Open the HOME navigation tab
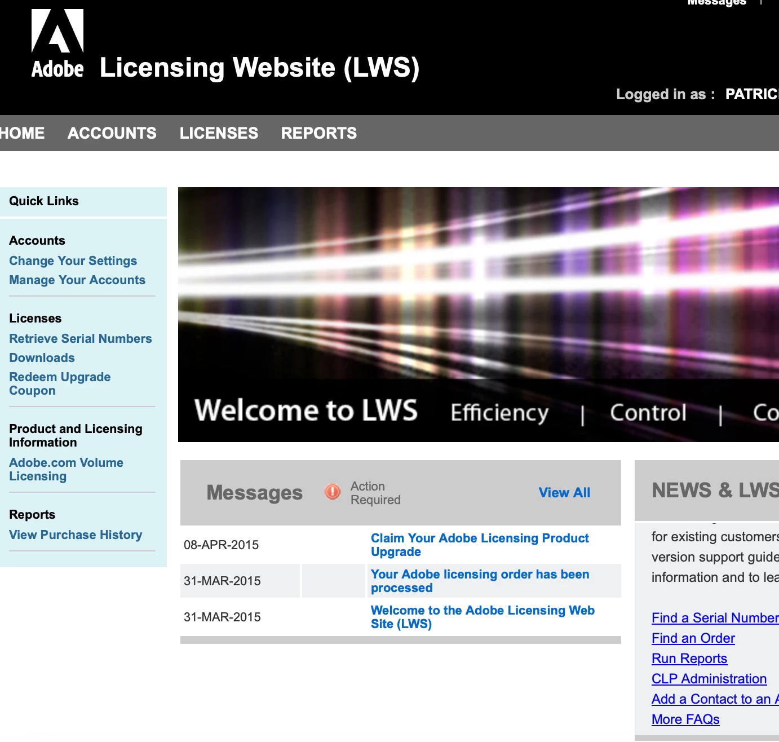Image resolution: width=779 pixels, height=742 pixels. pyautogui.click(x=22, y=133)
